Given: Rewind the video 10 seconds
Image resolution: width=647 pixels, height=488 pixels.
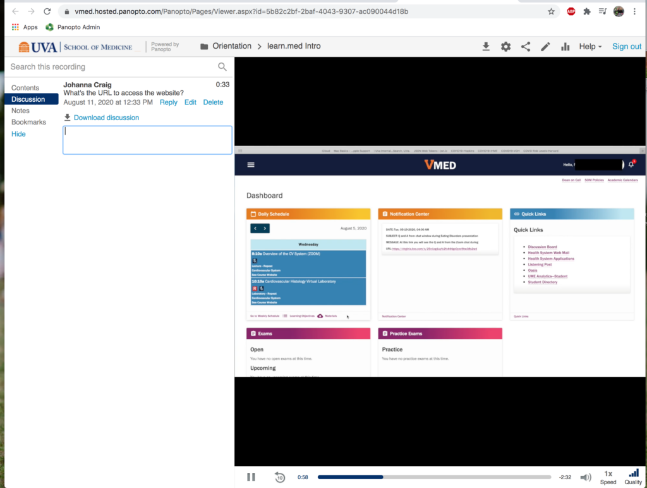Looking at the screenshot, I should (280, 477).
